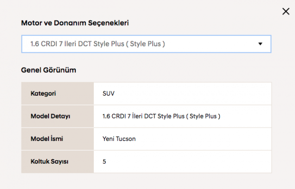Click the Motor ve Donanım Seçenekleri heading

pos(75,23)
